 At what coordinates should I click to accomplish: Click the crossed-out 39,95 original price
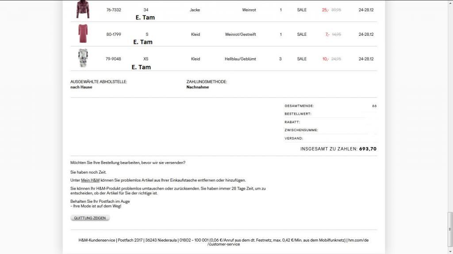click(x=336, y=10)
